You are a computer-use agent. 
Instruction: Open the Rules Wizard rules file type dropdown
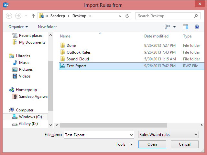(168, 135)
